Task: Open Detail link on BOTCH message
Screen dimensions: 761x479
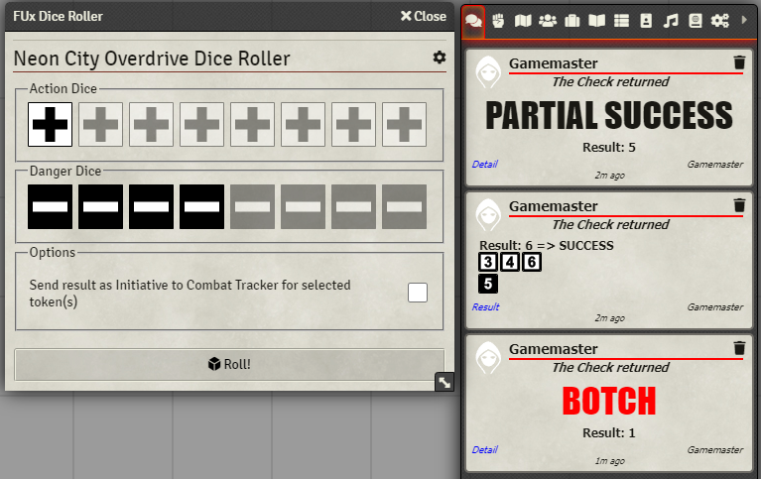Action: point(485,449)
